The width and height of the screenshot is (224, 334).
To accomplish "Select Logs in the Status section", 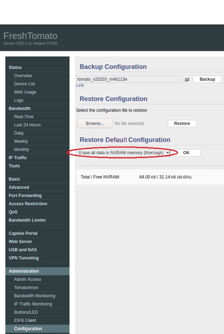I will [x=19, y=100].
